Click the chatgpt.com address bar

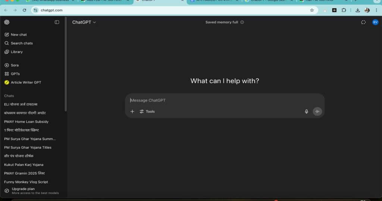click(174, 10)
